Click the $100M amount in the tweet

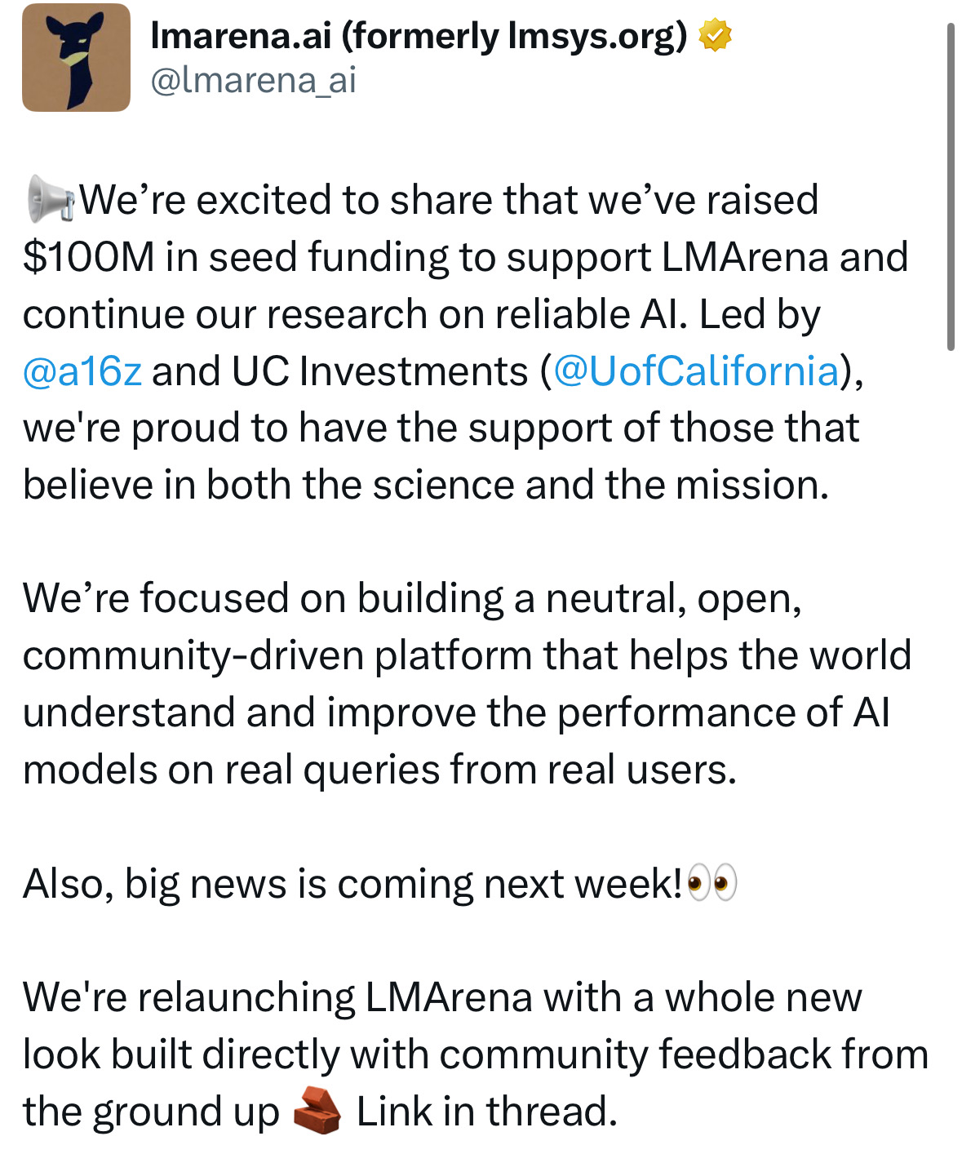[x=89, y=257]
